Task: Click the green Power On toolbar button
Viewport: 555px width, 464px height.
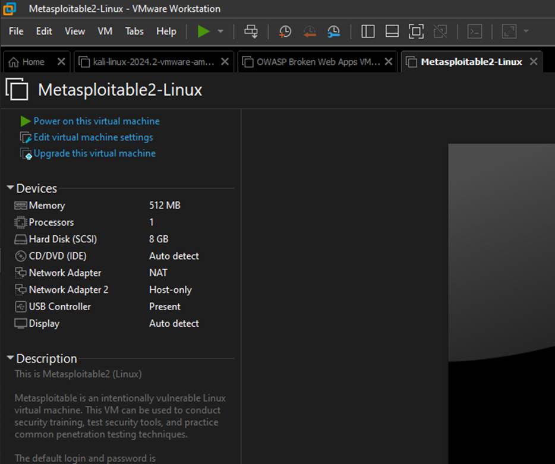Action: (204, 31)
